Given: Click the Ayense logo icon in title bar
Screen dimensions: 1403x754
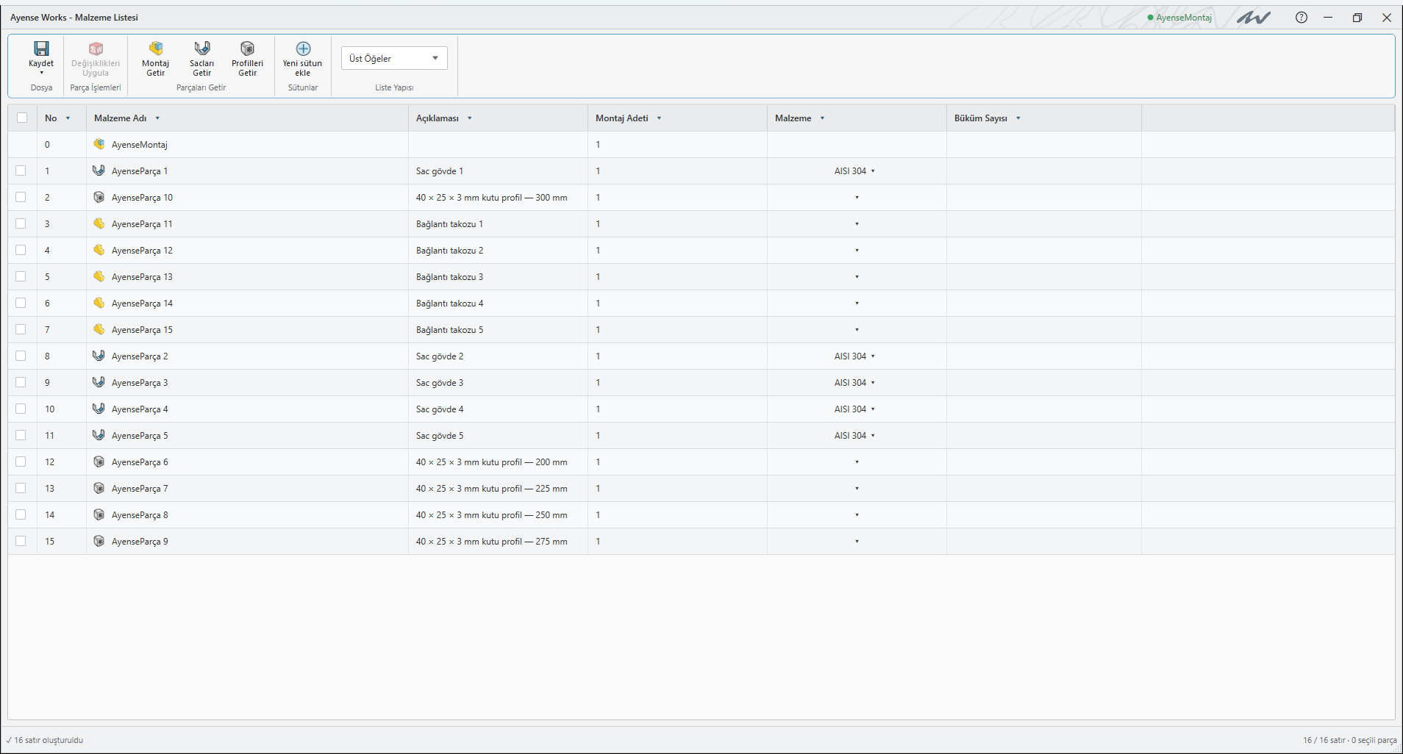Looking at the screenshot, I should (1254, 18).
